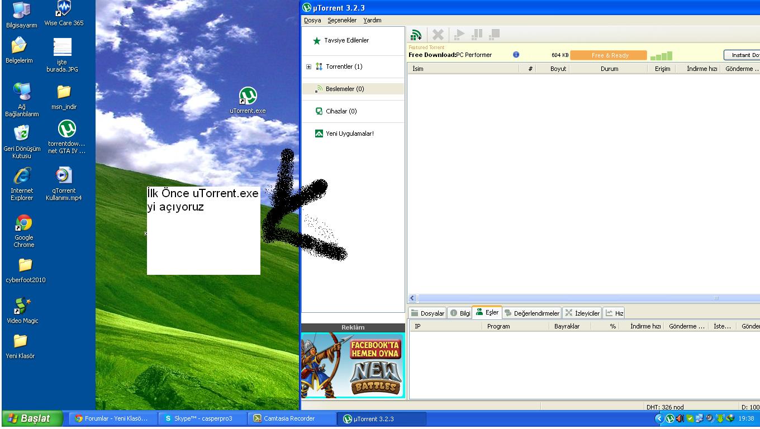The width and height of the screenshot is (760, 429).
Task: Select Cihazlar (0) in the sidebar
Action: [341, 111]
